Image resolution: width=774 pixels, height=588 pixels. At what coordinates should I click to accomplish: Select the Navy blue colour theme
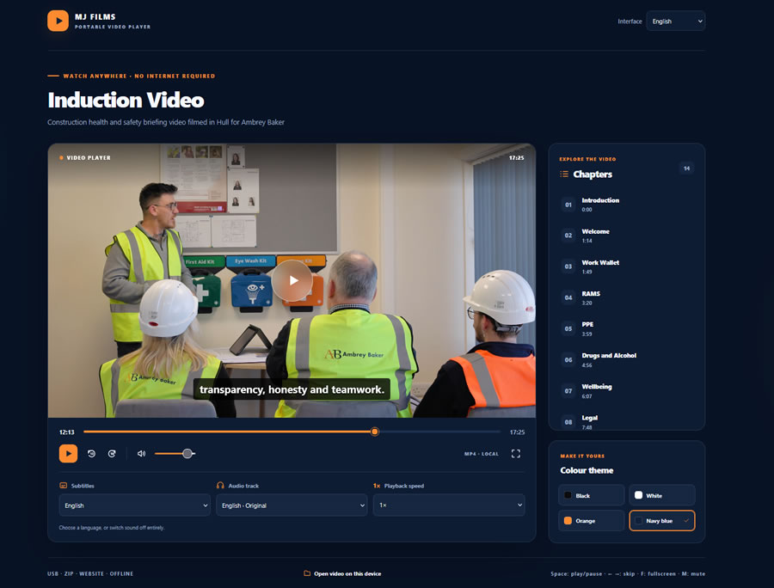[x=662, y=520]
